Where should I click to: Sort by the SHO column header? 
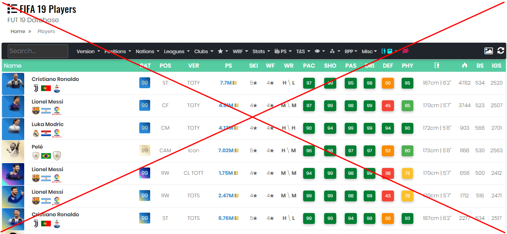click(x=330, y=65)
